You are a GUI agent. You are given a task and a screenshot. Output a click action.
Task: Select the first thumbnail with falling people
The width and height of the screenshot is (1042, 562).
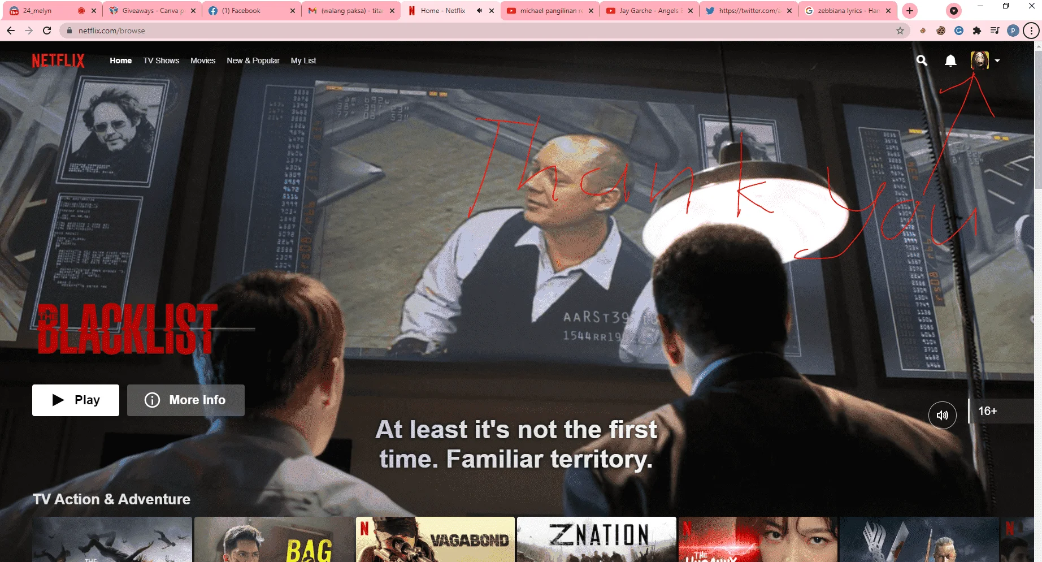click(112, 539)
